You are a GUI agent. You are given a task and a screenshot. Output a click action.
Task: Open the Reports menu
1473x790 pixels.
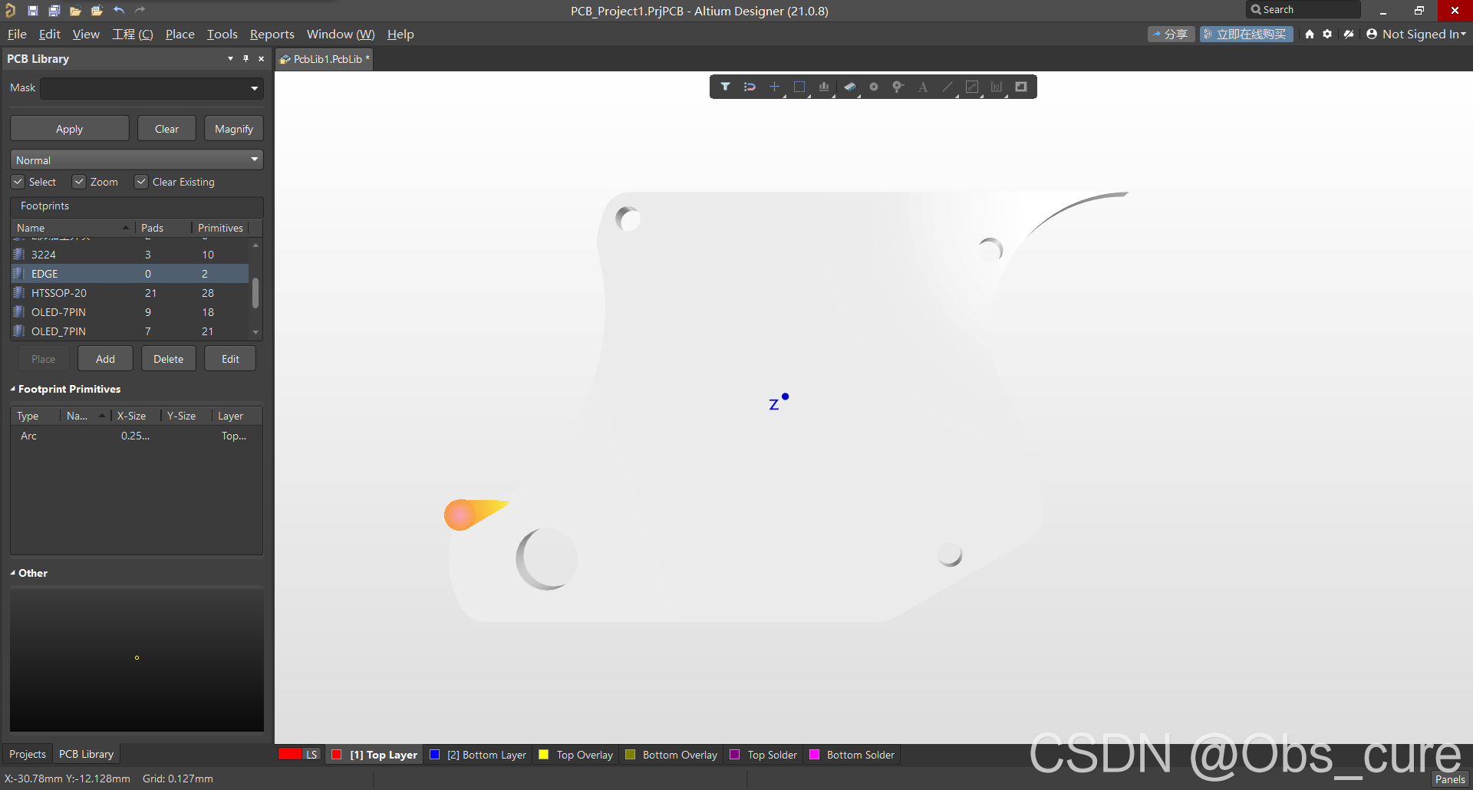[x=272, y=35]
